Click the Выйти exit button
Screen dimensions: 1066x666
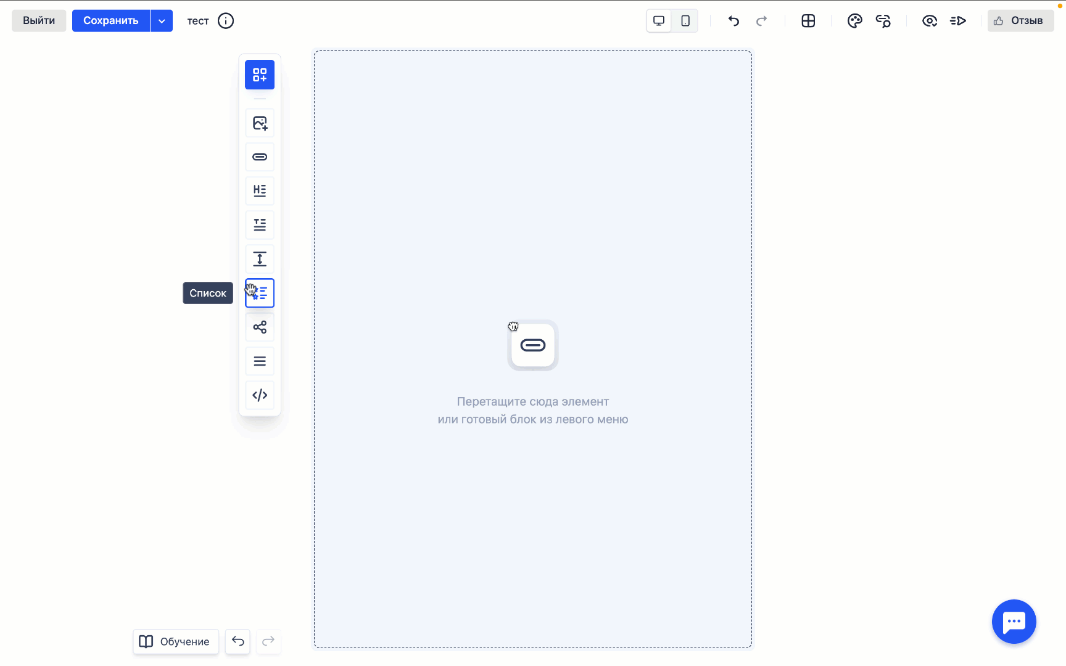38,20
